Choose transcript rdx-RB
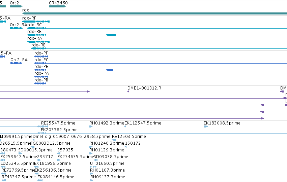 tap(38, 45)
